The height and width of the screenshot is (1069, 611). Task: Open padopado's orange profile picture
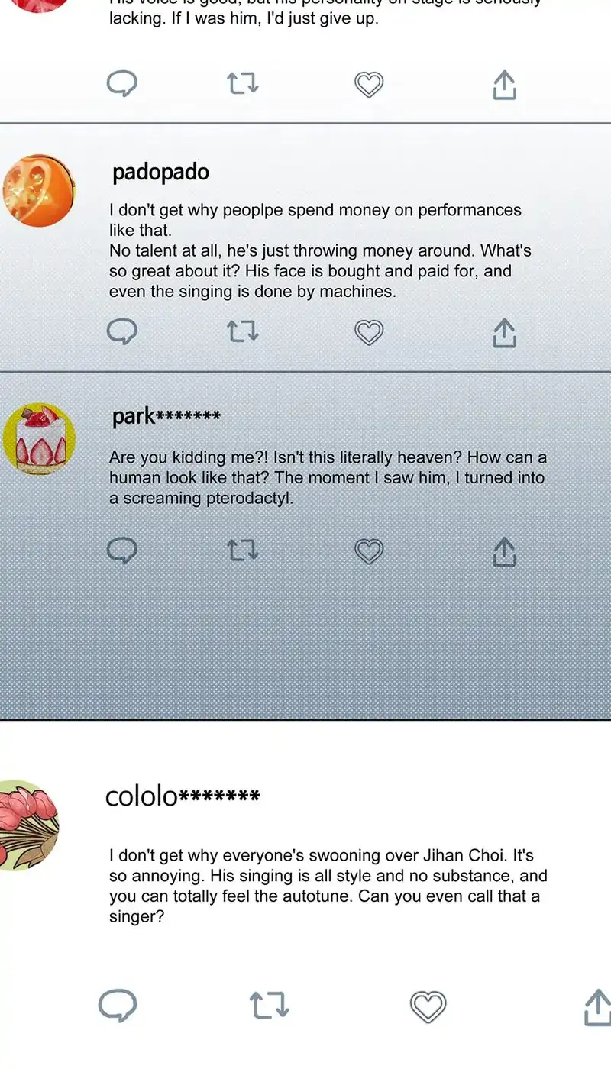coord(39,191)
